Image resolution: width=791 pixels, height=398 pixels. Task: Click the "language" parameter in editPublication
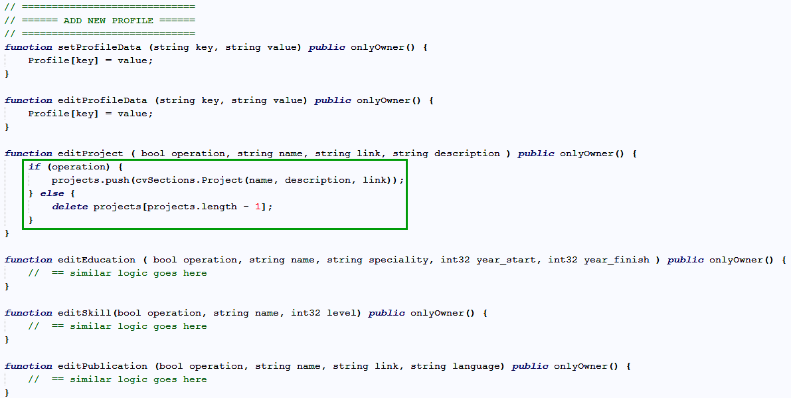pos(476,366)
